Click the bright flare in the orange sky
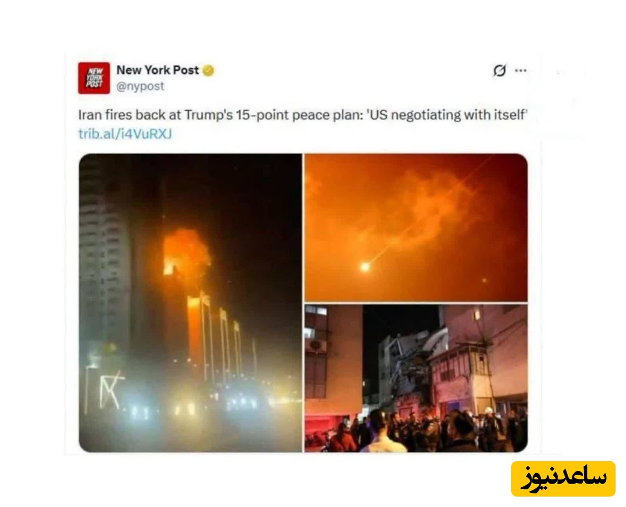This screenshot has height=507, width=626. click(x=365, y=267)
